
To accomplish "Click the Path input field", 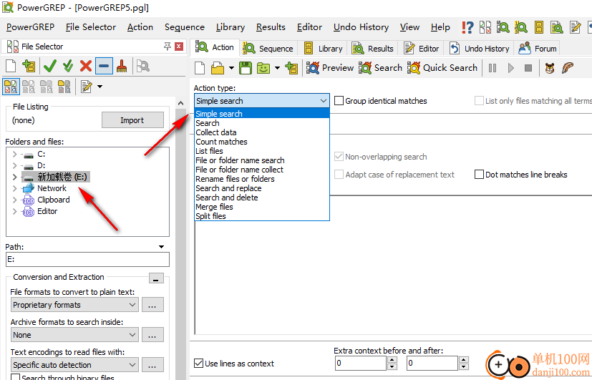I will (87, 259).
